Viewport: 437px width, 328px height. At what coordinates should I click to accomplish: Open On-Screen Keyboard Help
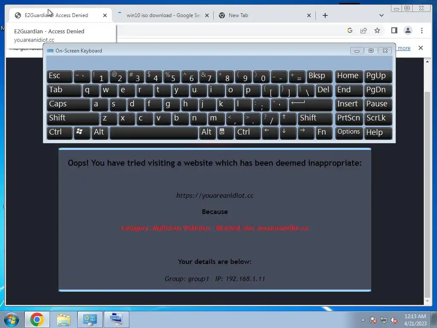tap(378, 132)
